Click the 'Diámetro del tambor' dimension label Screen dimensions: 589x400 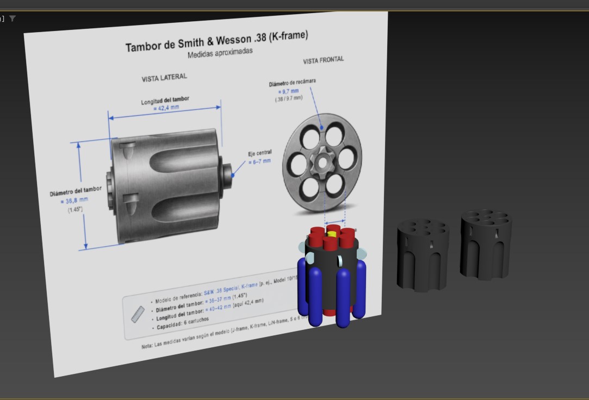(x=76, y=190)
